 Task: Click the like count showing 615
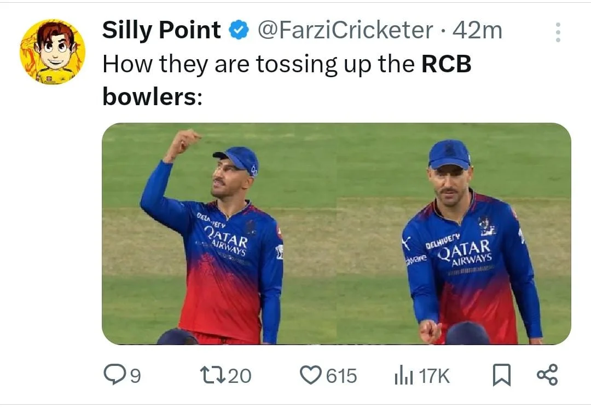[342, 376]
